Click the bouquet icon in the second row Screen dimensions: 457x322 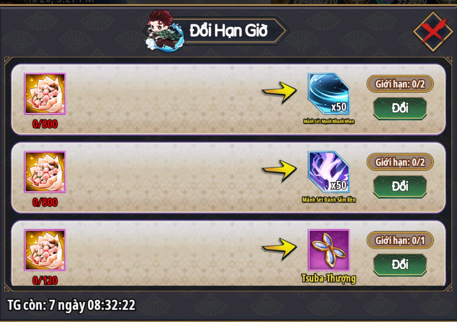pos(45,172)
